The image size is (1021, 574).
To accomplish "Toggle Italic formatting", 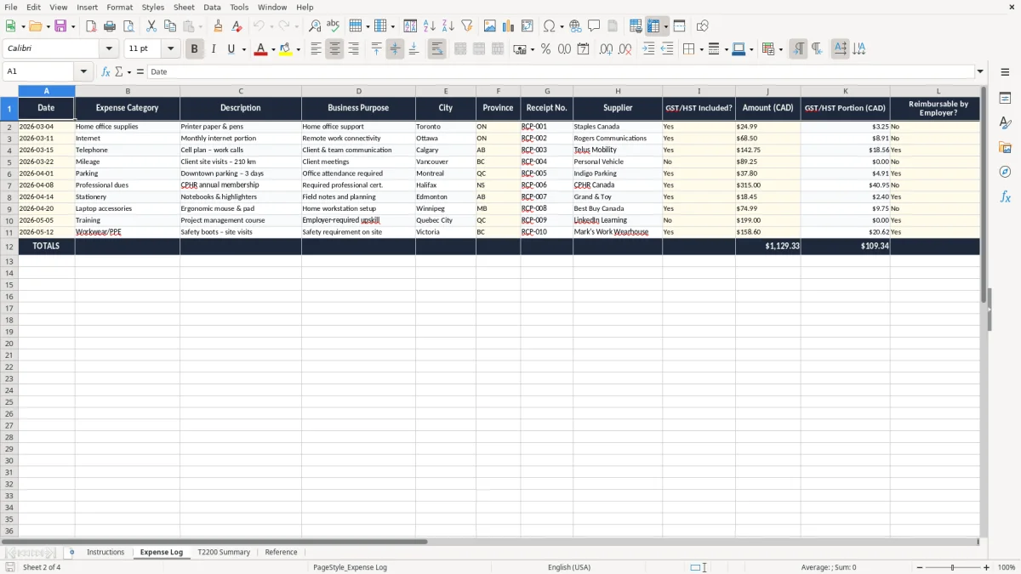I will tap(213, 49).
